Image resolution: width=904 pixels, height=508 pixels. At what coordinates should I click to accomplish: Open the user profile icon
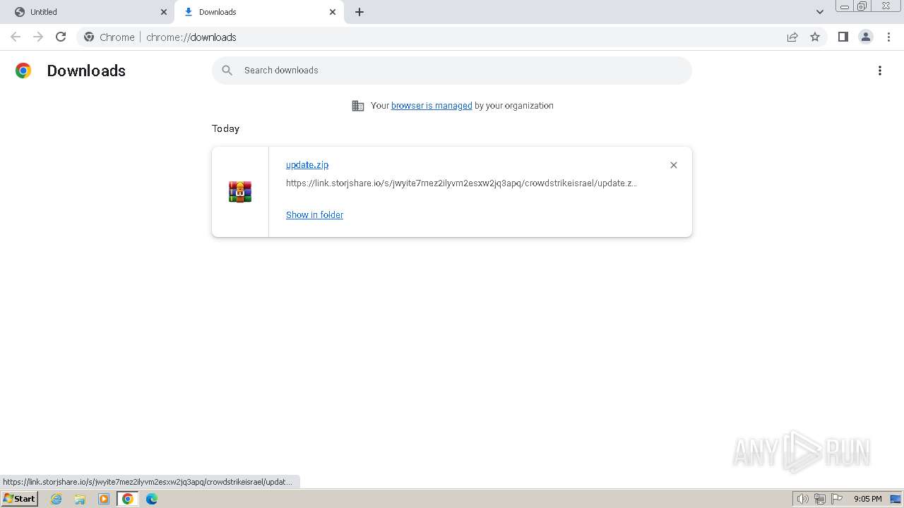tap(866, 37)
